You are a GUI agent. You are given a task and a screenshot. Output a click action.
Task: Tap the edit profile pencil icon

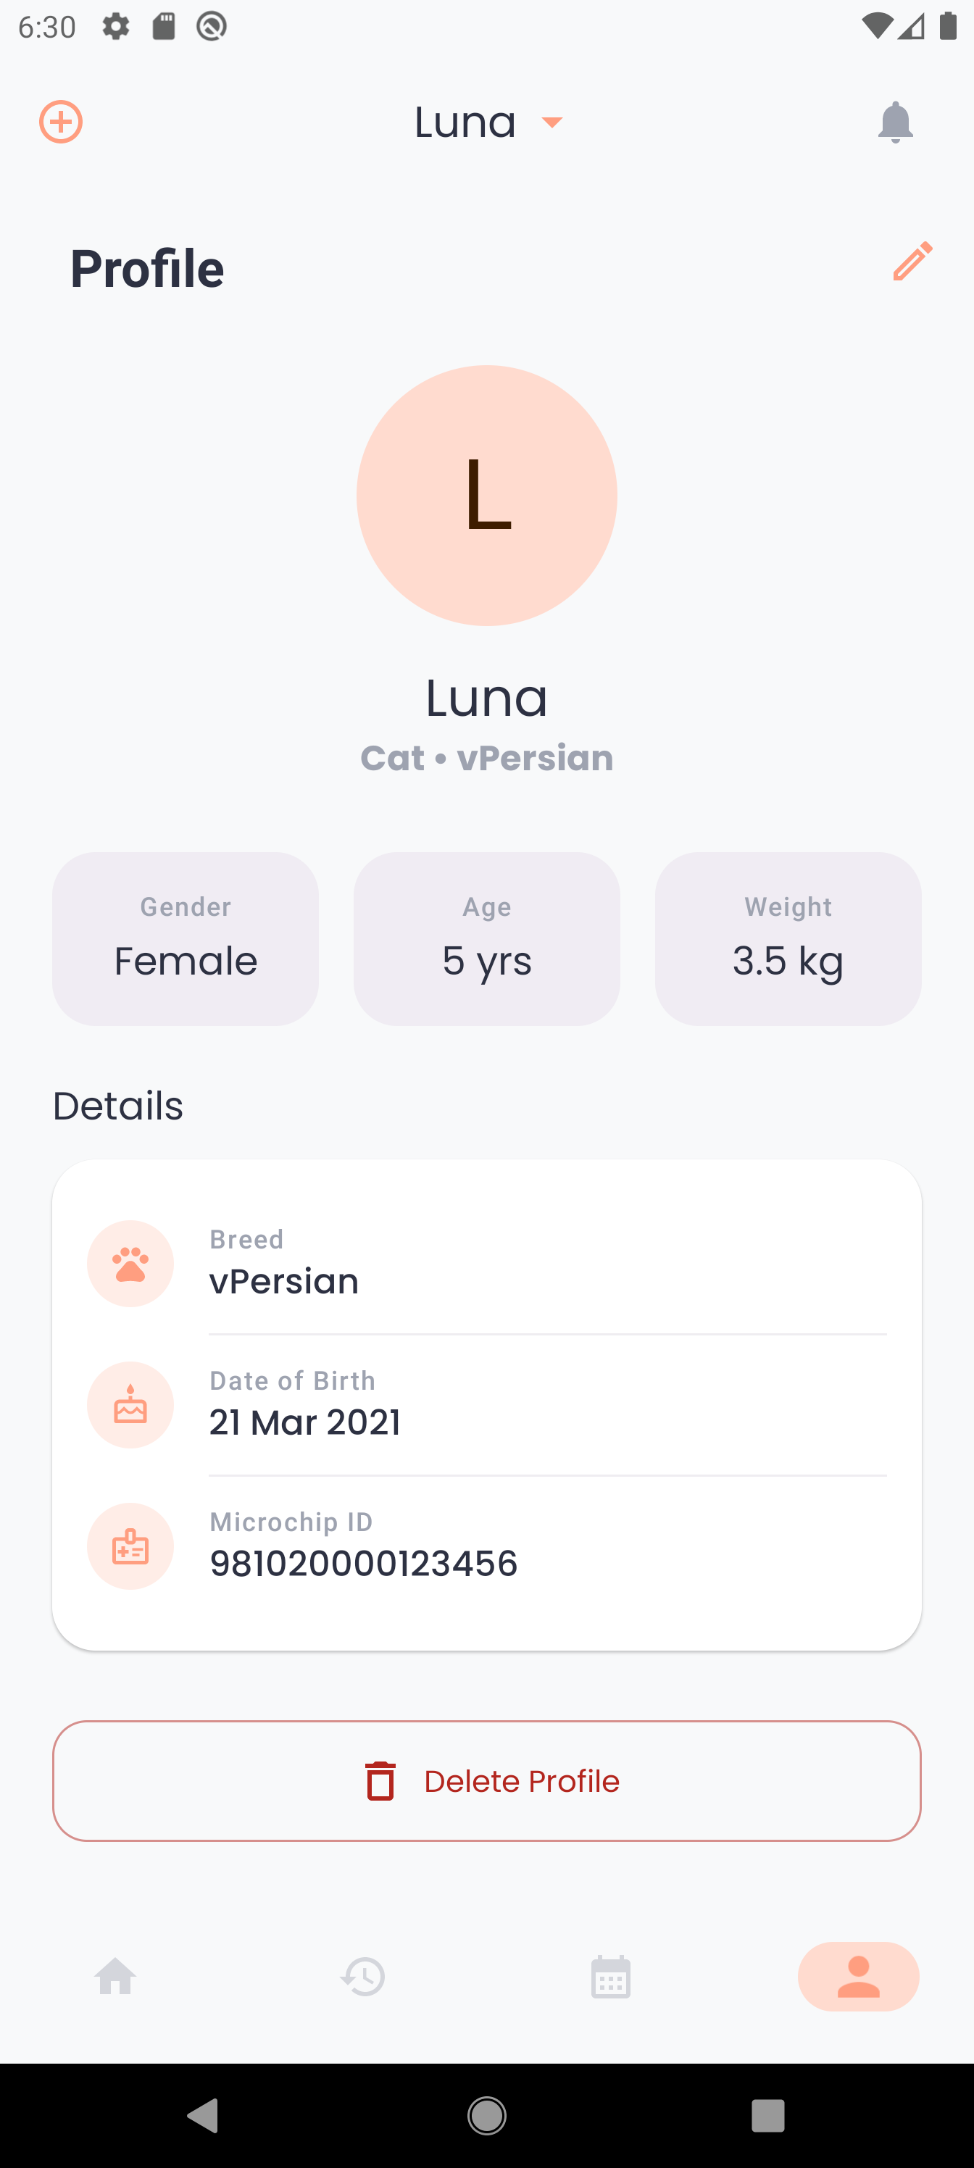tap(912, 261)
